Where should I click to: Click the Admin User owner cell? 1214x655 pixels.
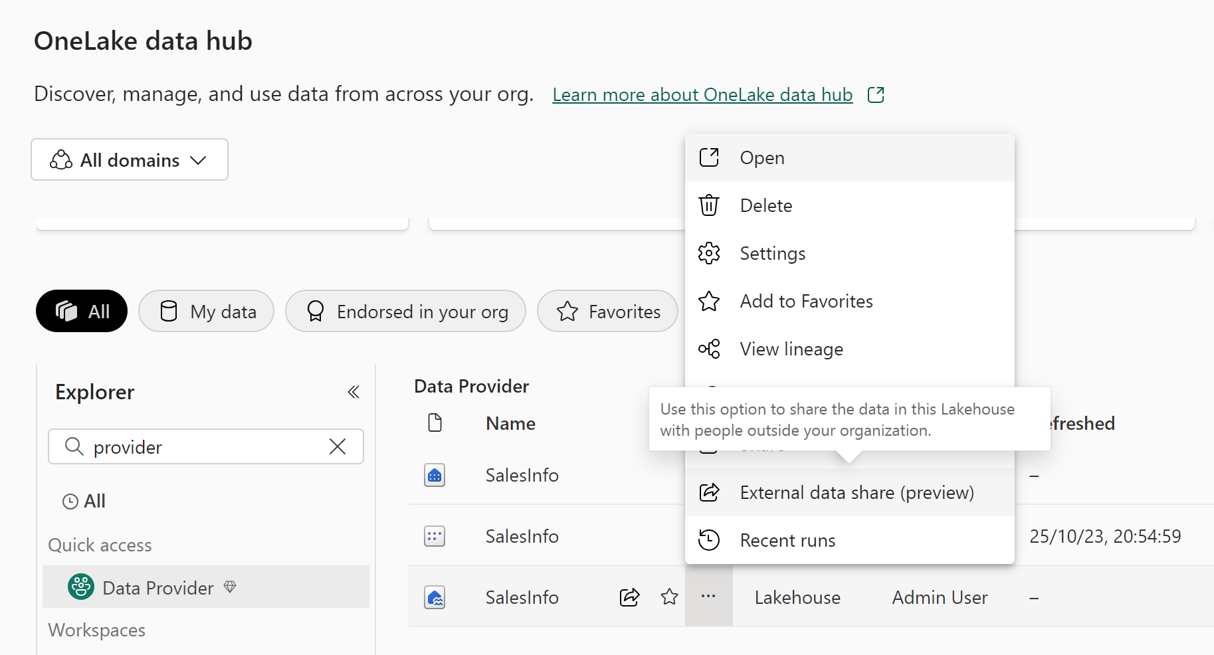(940, 597)
